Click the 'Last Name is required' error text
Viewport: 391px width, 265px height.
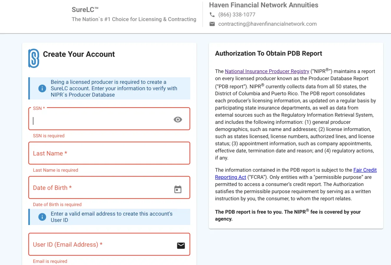[x=55, y=170]
